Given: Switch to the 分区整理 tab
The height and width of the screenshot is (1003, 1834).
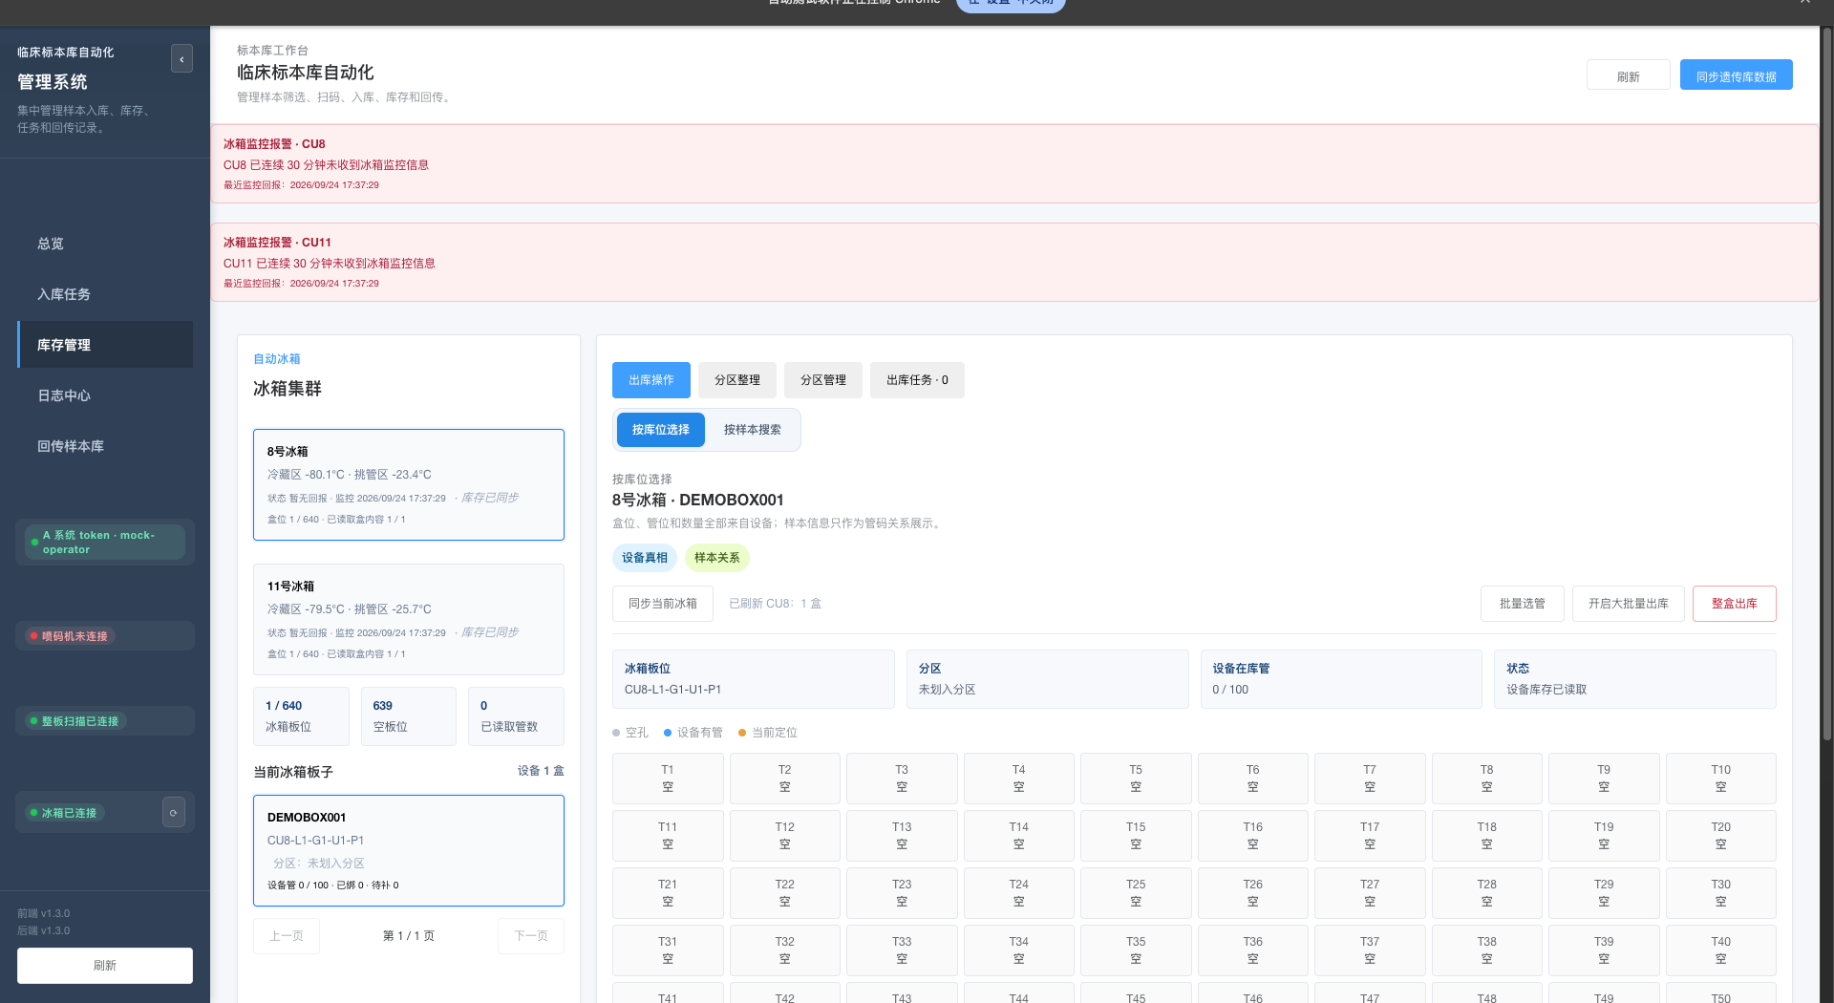Looking at the screenshot, I should 737,380.
